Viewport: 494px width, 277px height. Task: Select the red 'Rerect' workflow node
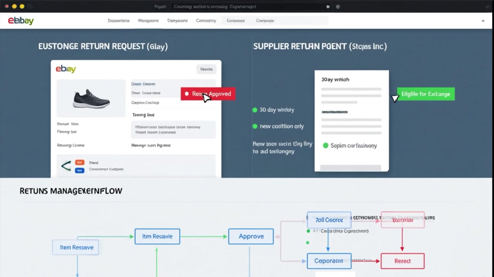(402, 261)
